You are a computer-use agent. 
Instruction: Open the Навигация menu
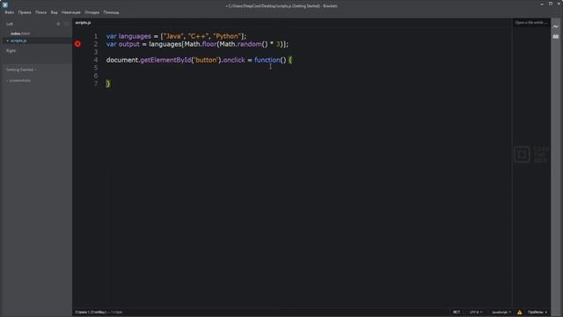click(71, 12)
